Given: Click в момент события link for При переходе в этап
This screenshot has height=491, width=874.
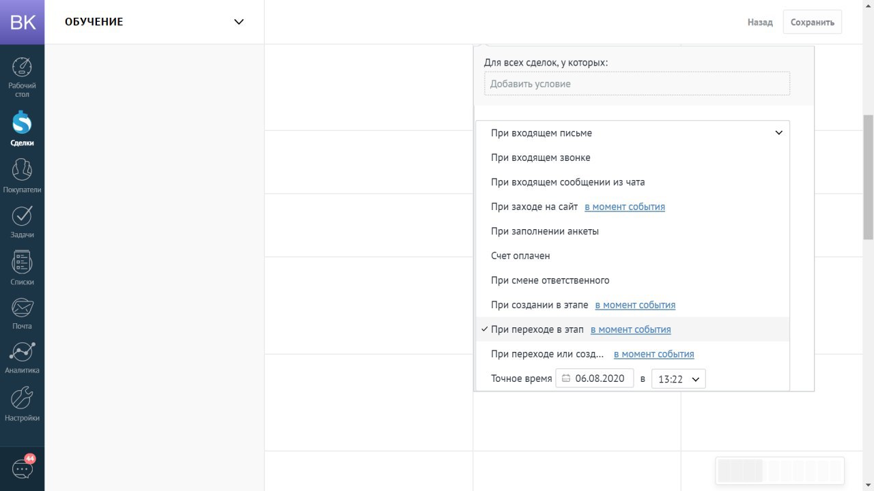Looking at the screenshot, I should 631,329.
